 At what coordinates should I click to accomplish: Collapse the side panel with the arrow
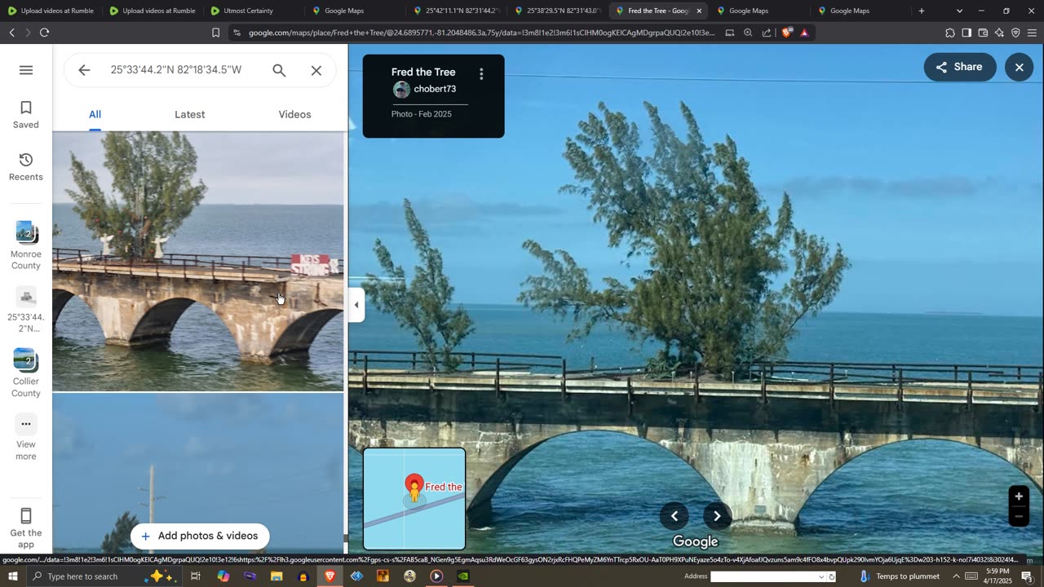click(356, 305)
